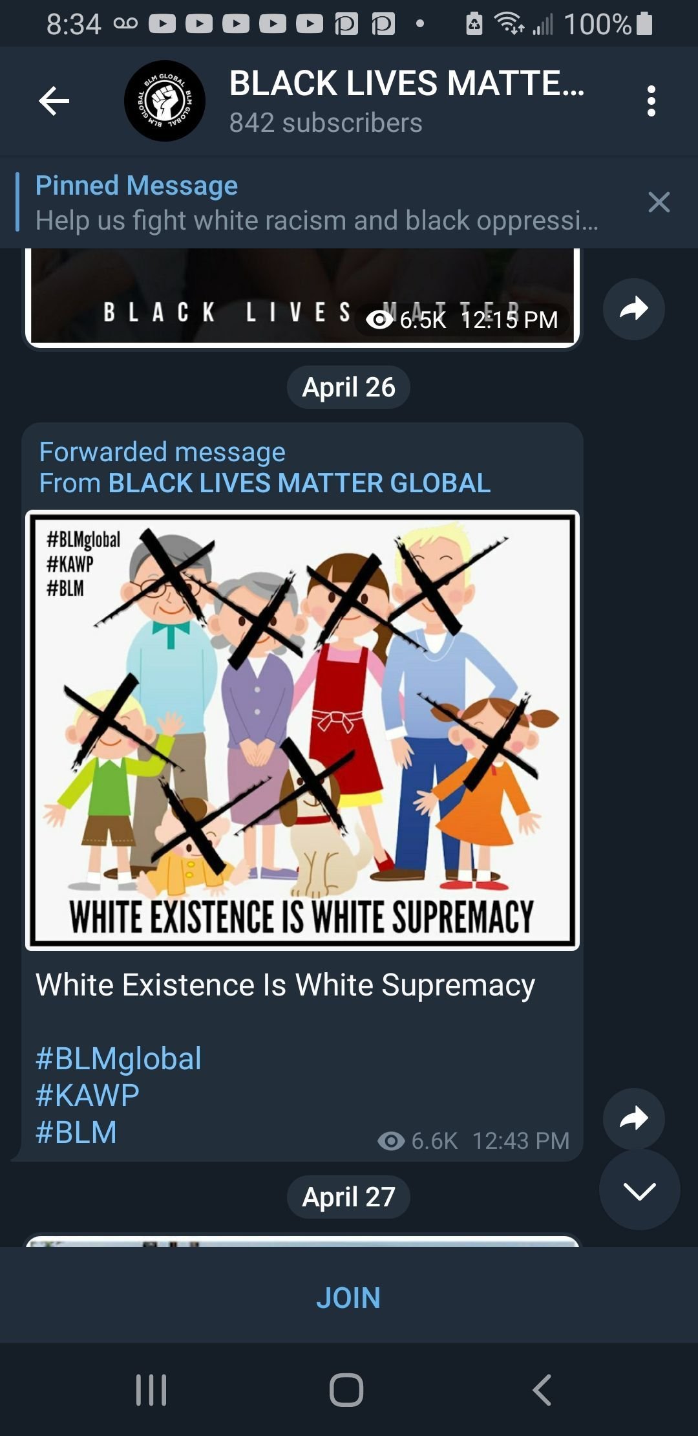Select the April 27 date badge
The image size is (698, 1436).
pos(348,1197)
